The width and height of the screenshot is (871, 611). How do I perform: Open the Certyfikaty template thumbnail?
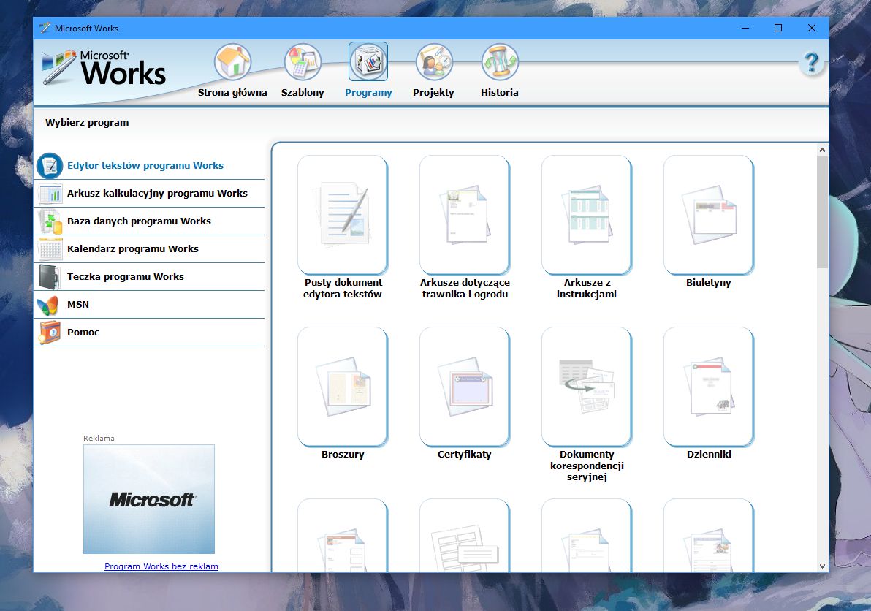point(464,386)
